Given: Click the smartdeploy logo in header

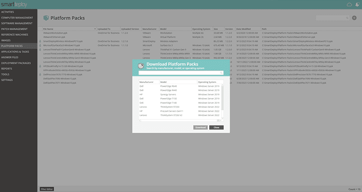Looking at the screenshot, I should pos(14,4).
